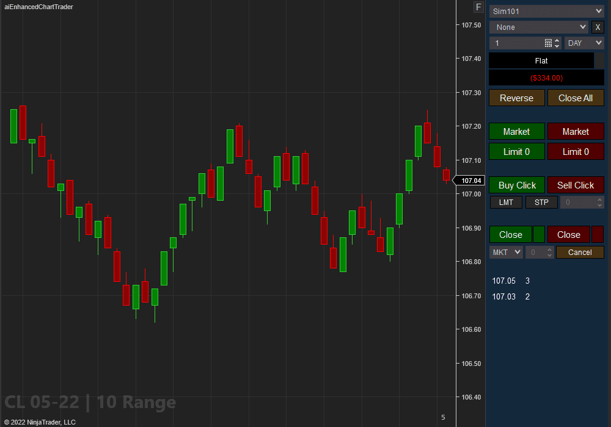The width and height of the screenshot is (611, 427).
Task: Click the F chart focus icon
Action: [x=478, y=7]
